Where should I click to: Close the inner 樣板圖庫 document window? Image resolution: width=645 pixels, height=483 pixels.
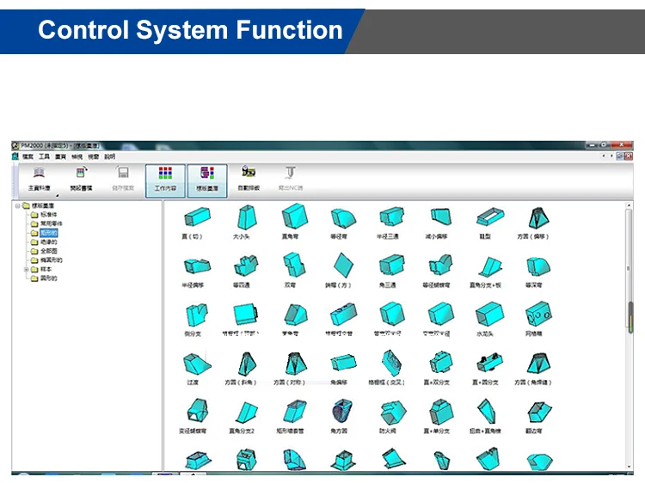pos(628,156)
